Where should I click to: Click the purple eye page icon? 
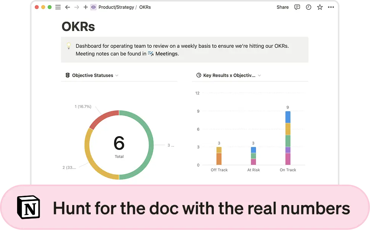pyautogui.click(x=93, y=7)
